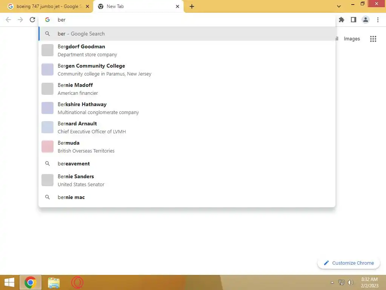The height and width of the screenshot is (290, 386).
Task: Pick the Bernie Madoff suggestion
Action: [x=187, y=89]
